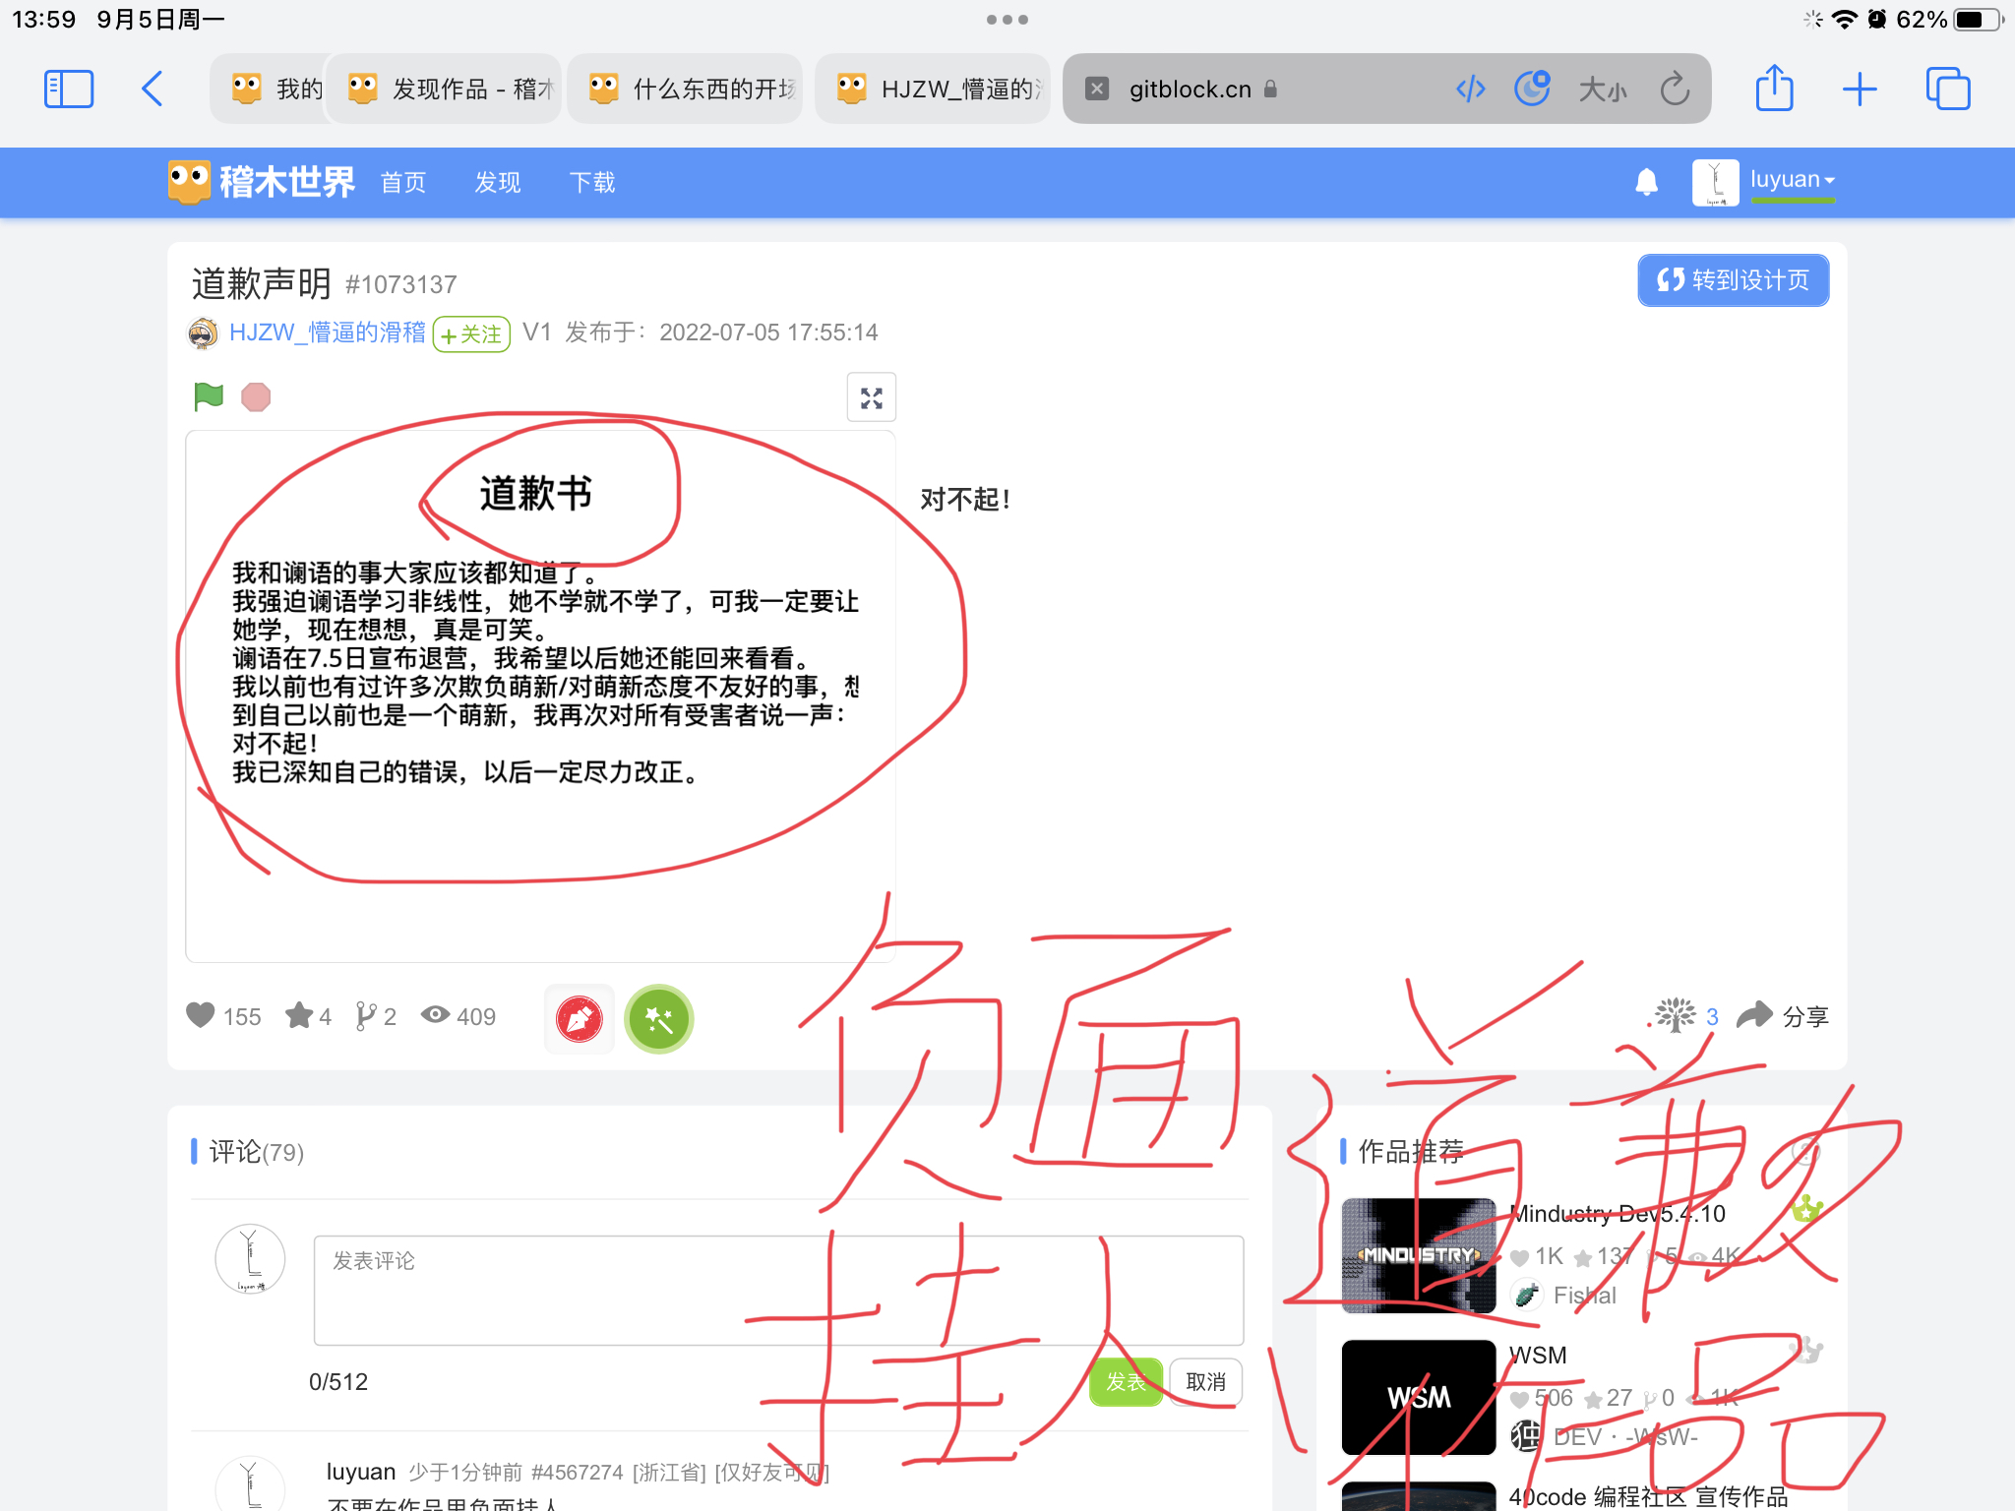Open Mindustry recommended project thumbnail

point(1418,1255)
